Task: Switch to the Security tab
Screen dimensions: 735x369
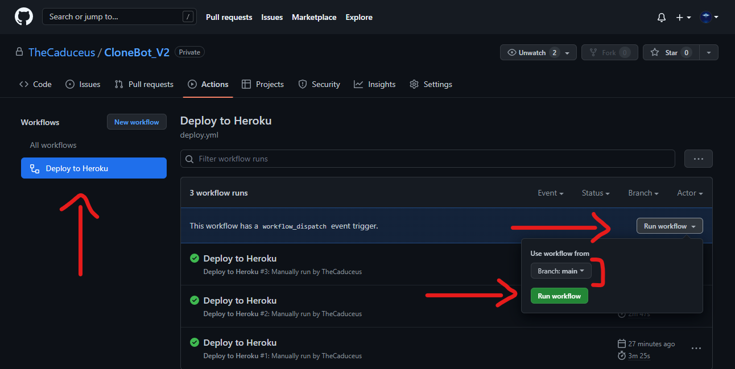Action: point(319,84)
